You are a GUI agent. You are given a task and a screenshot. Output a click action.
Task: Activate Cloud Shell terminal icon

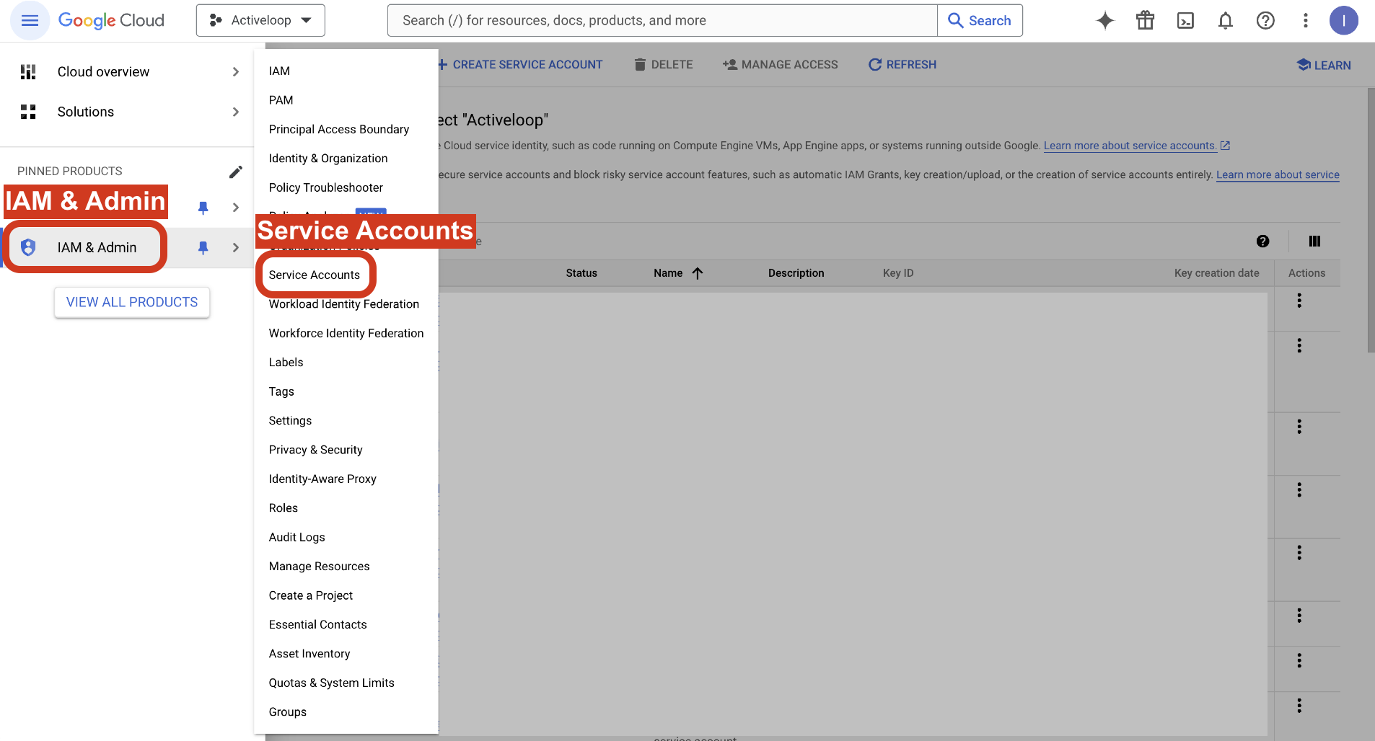[x=1185, y=21]
